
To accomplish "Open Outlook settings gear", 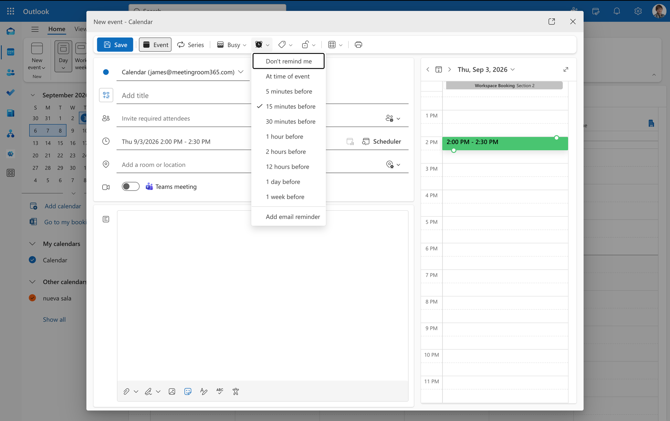I will [638, 11].
